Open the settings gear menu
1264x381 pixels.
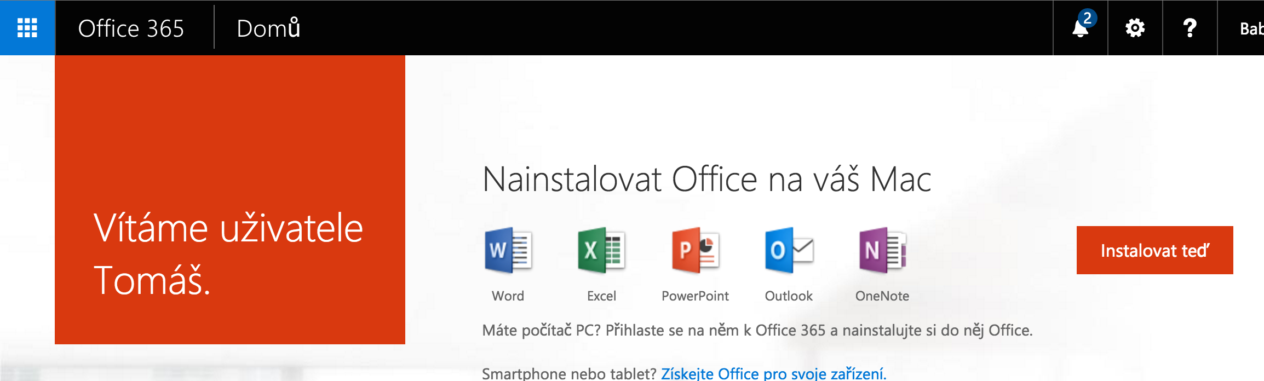[x=1135, y=28]
